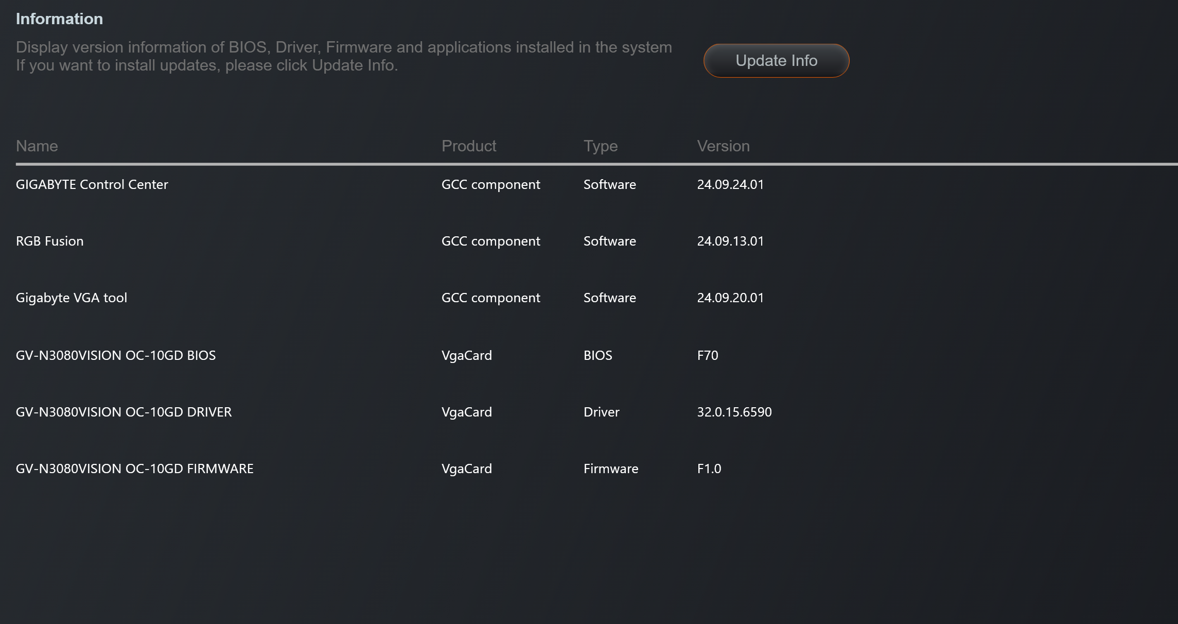Click GV-N3080VISION OC-10GD DRIVER row
Viewport: 1178px width, 624px height.
click(124, 412)
